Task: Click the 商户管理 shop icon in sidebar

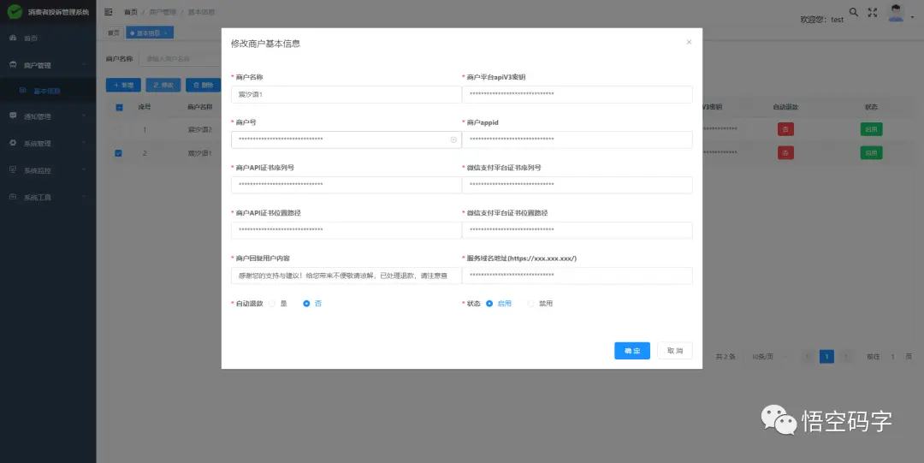Action: pyautogui.click(x=13, y=65)
